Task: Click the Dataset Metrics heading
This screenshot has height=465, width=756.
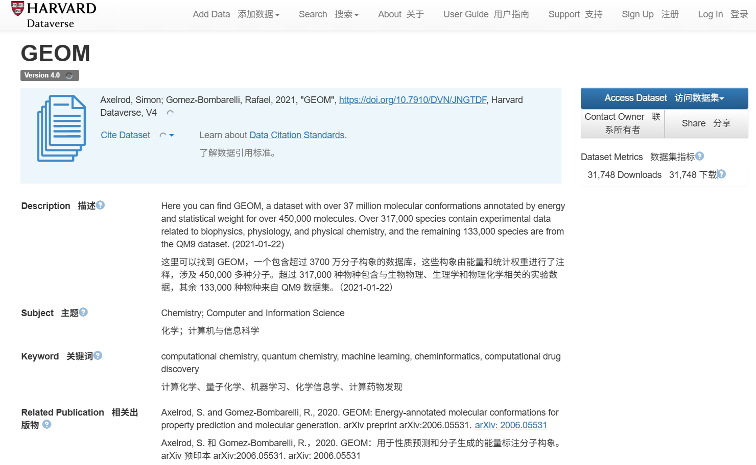Action: (611, 157)
